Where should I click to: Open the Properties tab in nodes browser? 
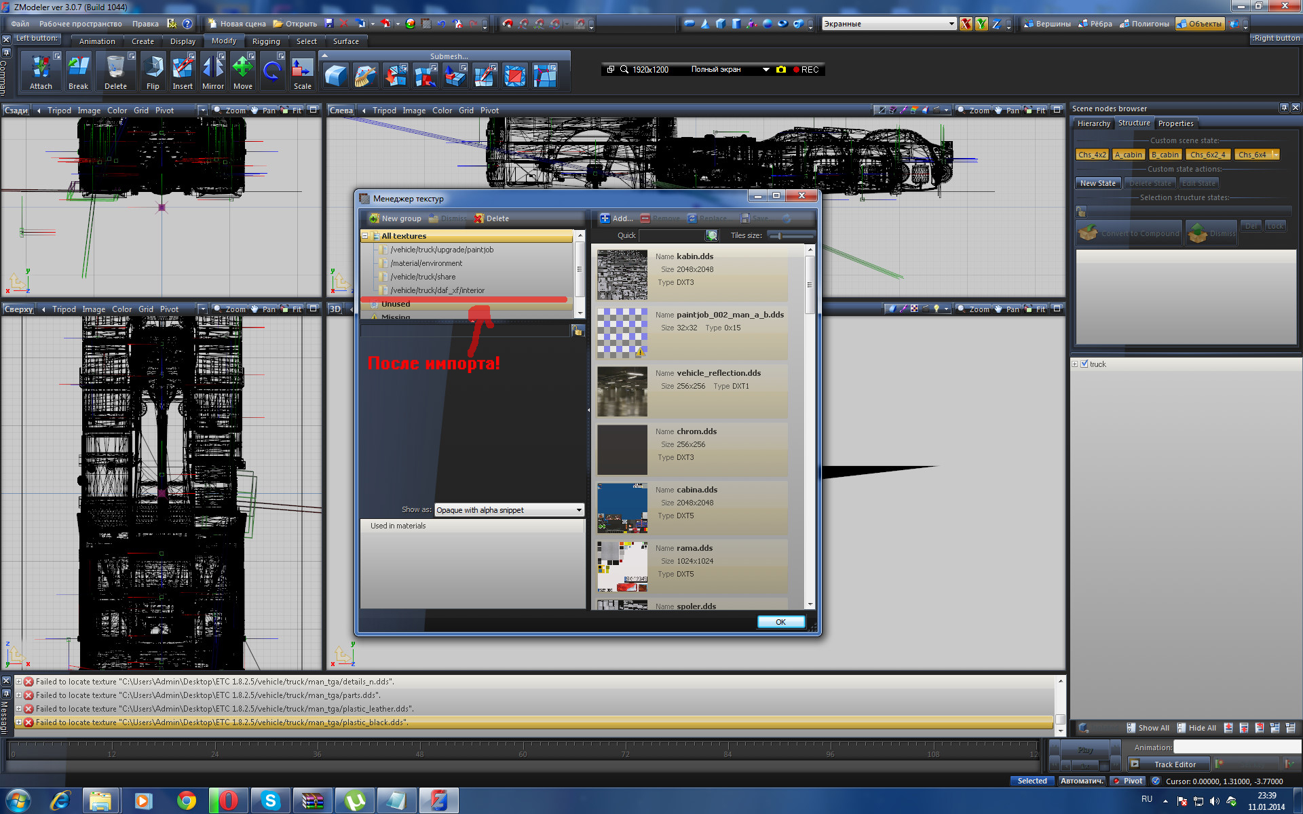[1175, 123]
